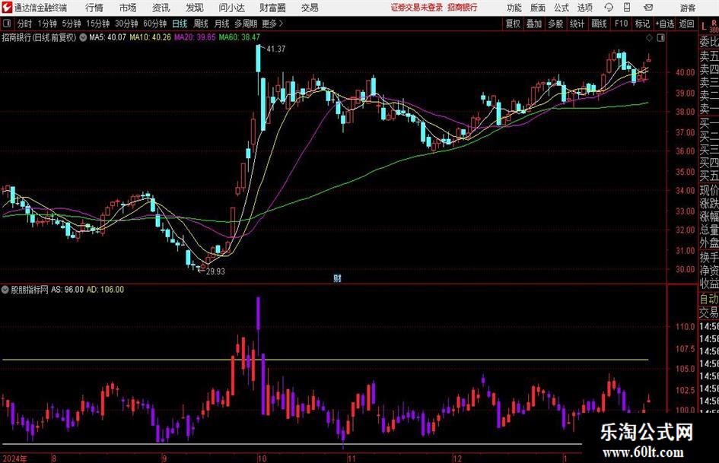This screenshot has width=719, height=463.
Task: Open the 行情 menu
Action: (94, 8)
